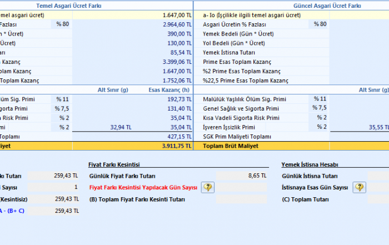Click the 390,00 TL yemek bedeli value
The image size is (389, 245).
tap(132, 34)
